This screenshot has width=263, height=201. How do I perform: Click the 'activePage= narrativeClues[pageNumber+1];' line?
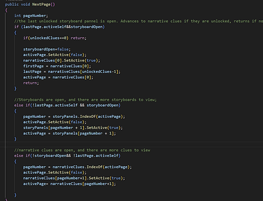tap(69, 184)
